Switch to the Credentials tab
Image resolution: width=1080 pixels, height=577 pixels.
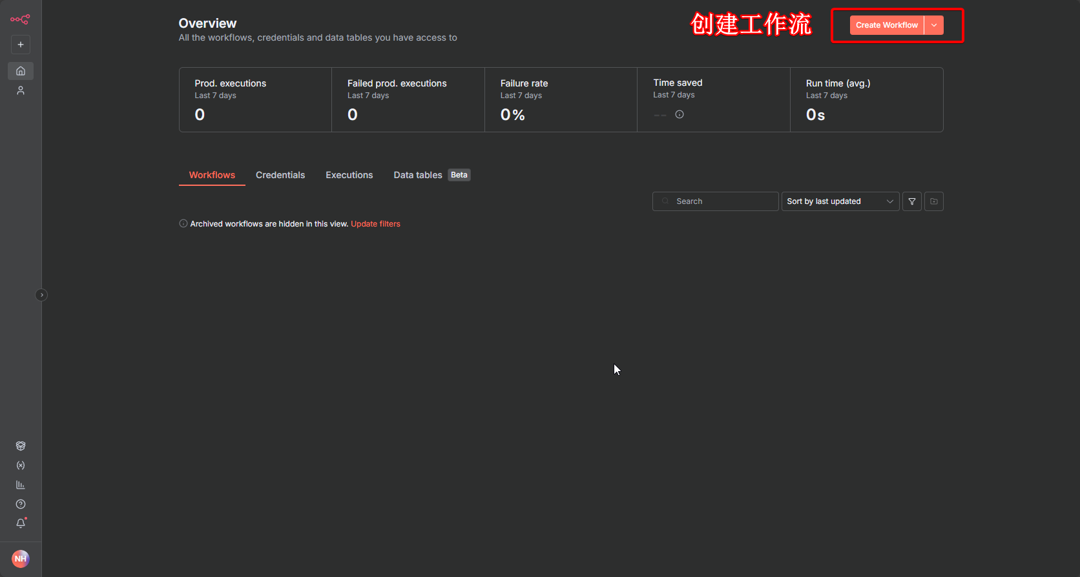(x=280, y=175)
